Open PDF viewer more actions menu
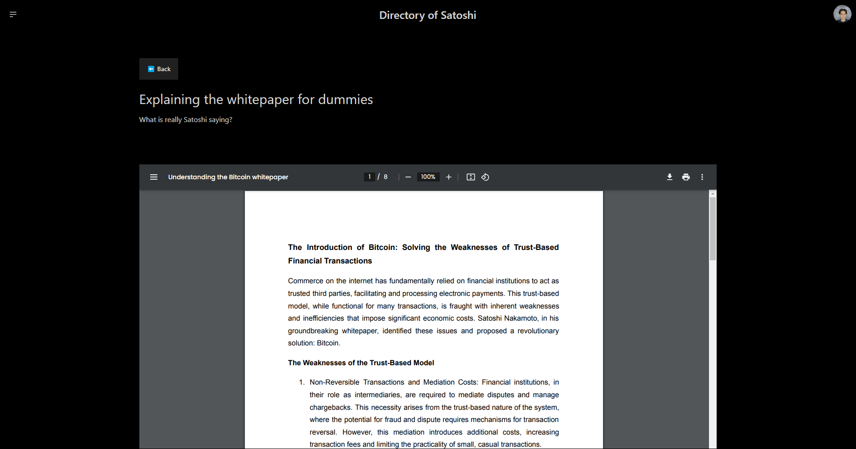Viewport: 856px width, 449px height. [x=702, y=177]
